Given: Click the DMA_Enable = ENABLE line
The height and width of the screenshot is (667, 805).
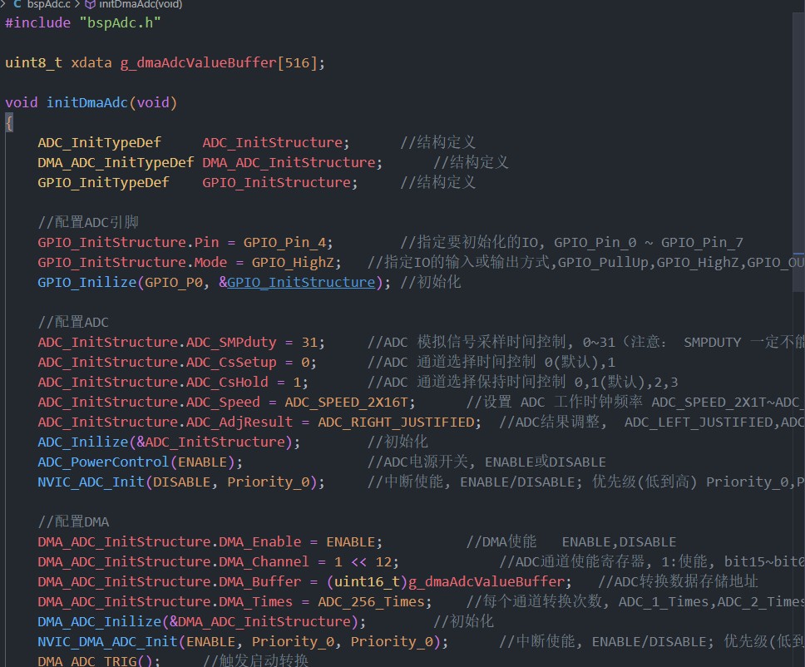Looking at the screenshot, I should click(x=210, y=542).
